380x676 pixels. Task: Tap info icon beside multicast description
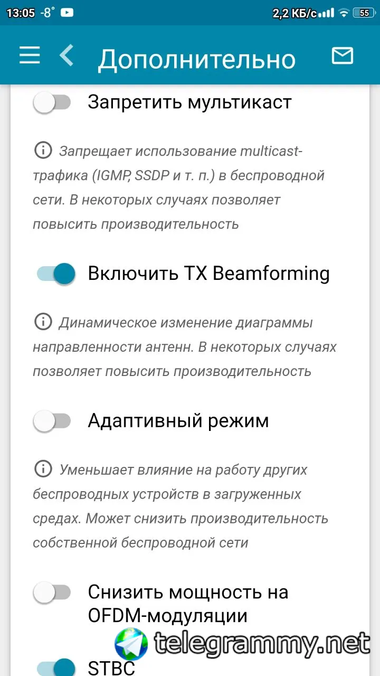tap(43, 151)
